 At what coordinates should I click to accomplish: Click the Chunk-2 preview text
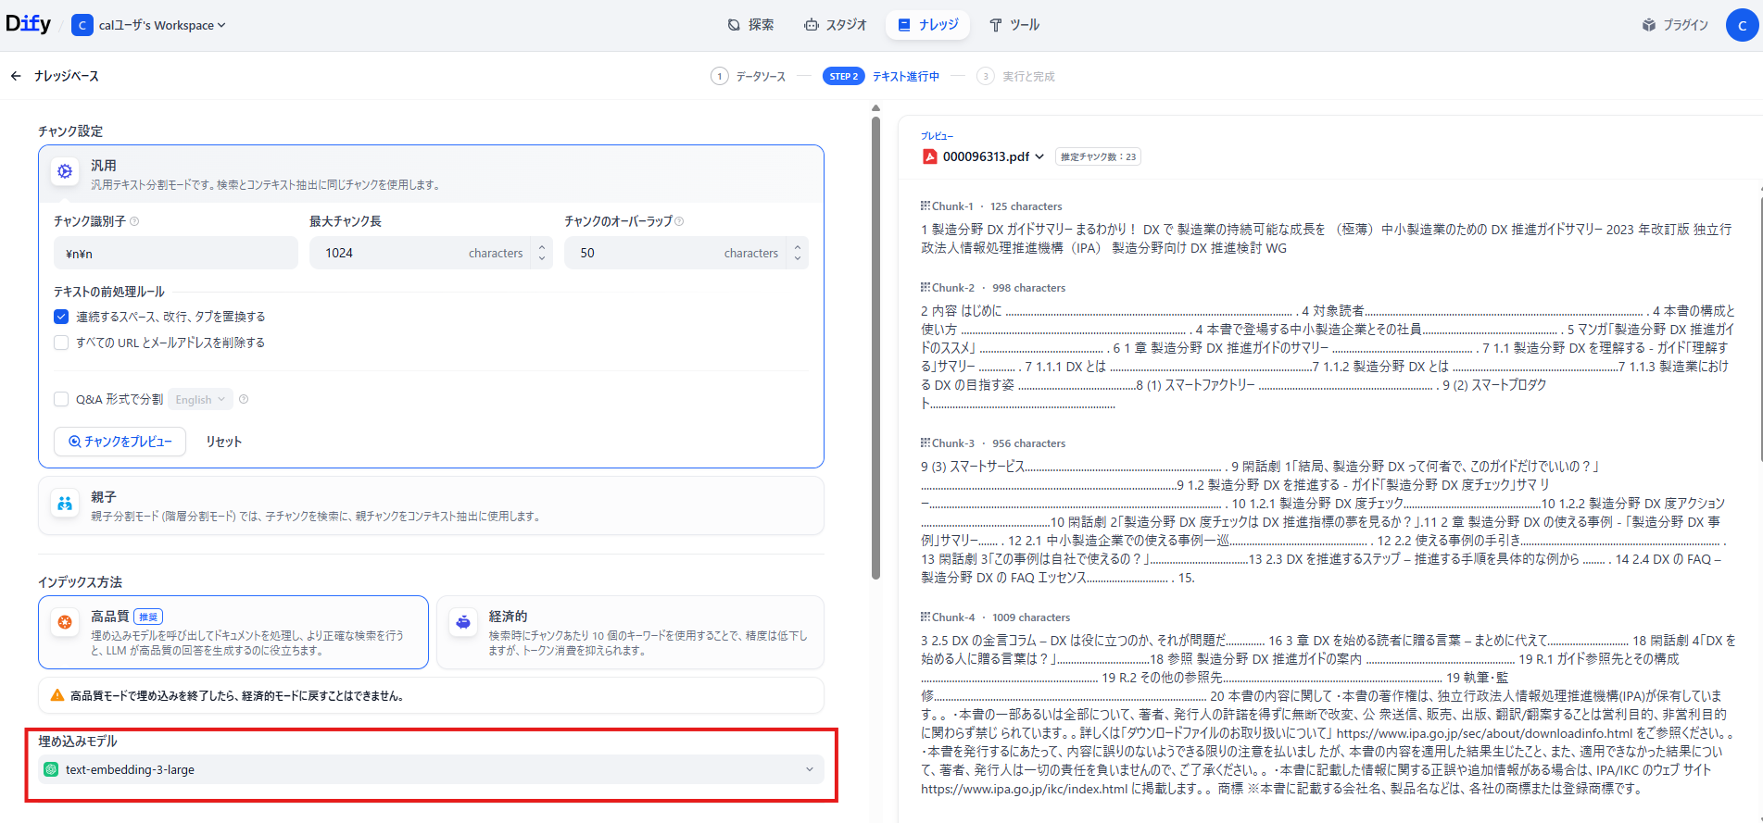[1327, 356]
